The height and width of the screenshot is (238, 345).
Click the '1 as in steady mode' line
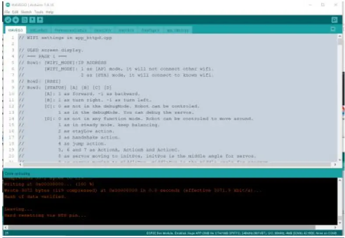[89, 125]
